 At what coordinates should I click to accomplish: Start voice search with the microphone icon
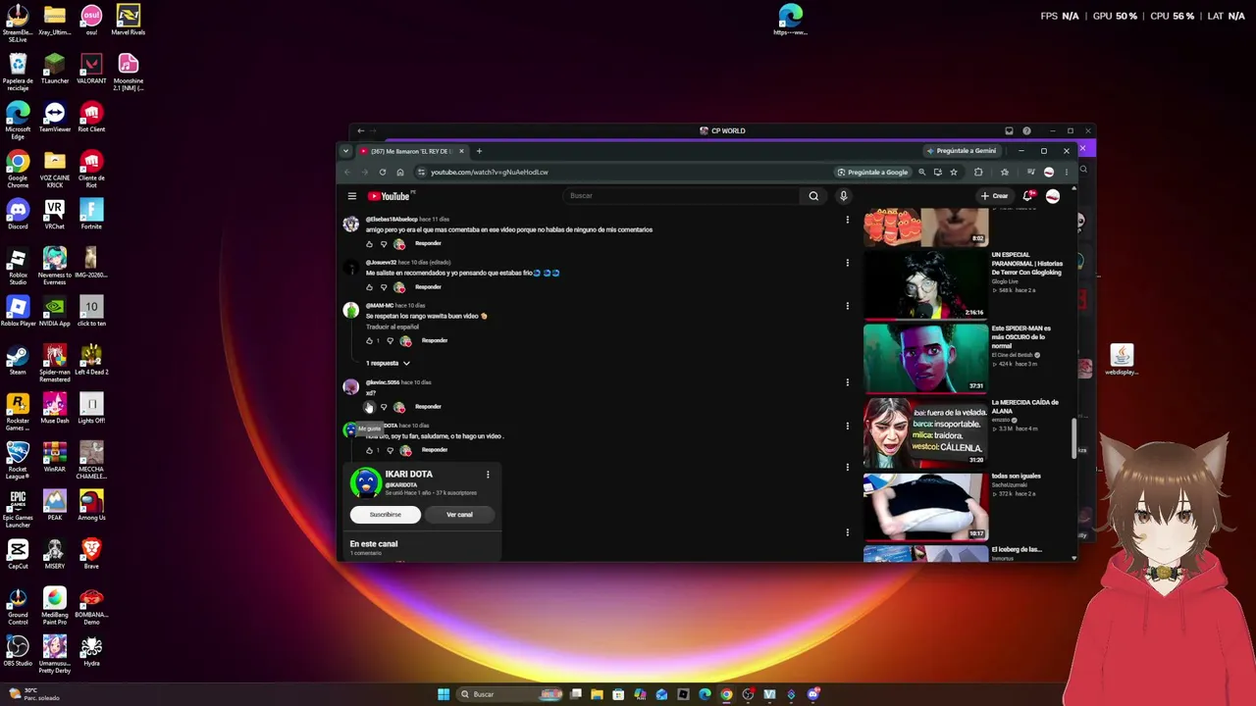[843, 196]
